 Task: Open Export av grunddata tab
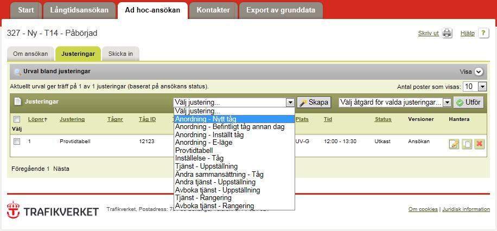click(x=281, y=10)
